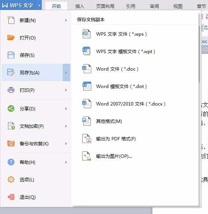
Task: Click the WPS 文字 application menu button
Action: coord(21,5)
